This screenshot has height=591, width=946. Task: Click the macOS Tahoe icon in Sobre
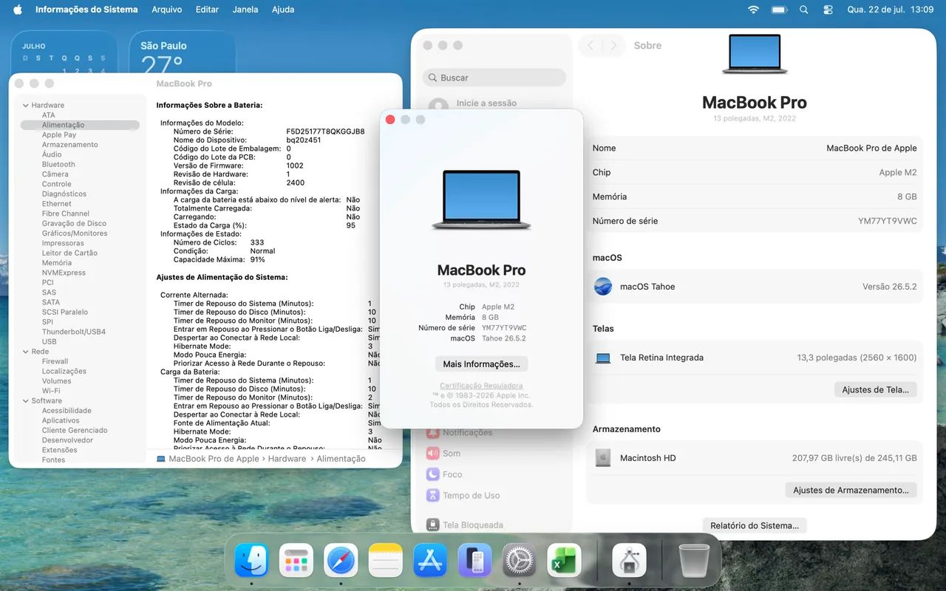[x=603, y=287]
